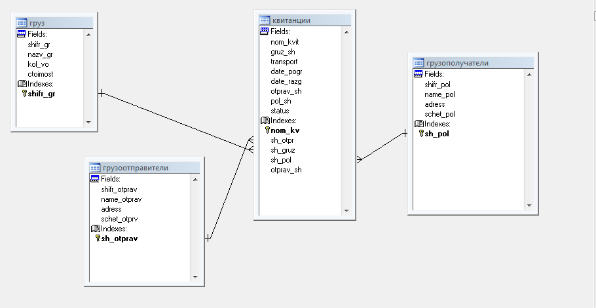
Task: Select the status field in квитанции
Action: pos(280,111)
